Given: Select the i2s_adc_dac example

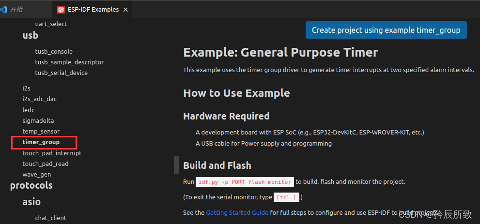Looking at the screenshot, I should click(x=40, y=99).
